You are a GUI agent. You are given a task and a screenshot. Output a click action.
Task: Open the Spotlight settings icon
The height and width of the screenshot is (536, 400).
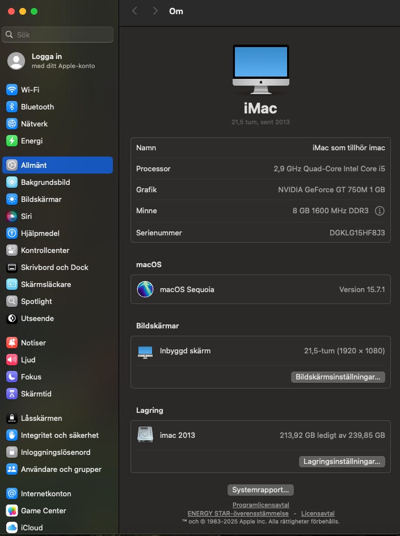point(12,301)
